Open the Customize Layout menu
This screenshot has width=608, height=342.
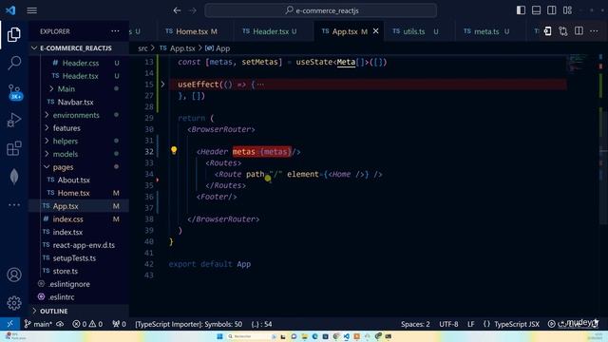[567, 10]
